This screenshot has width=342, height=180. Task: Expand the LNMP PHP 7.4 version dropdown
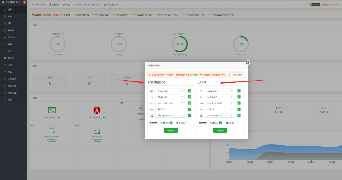tap(170, 109)
